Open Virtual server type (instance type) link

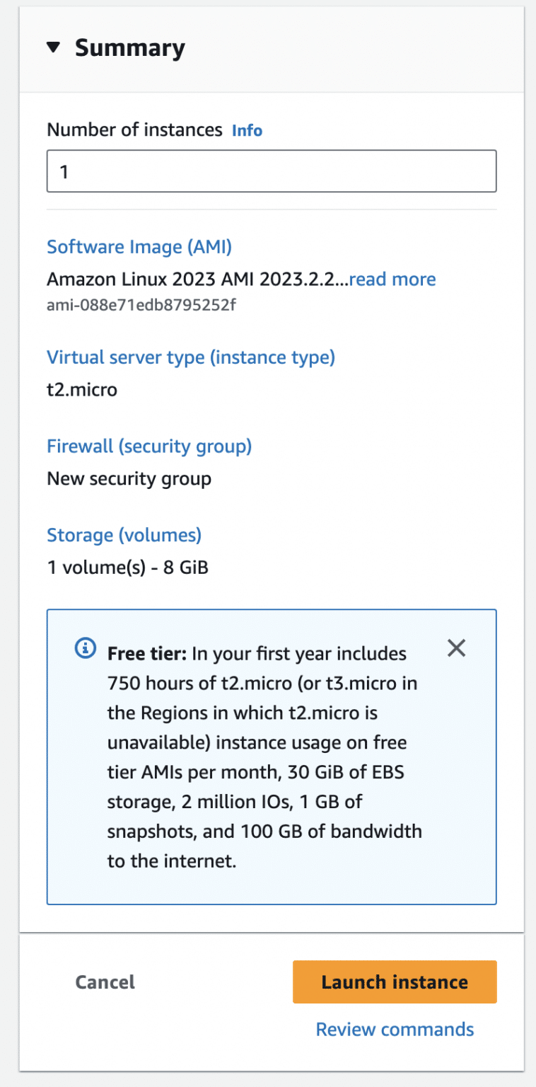[191, 357]
